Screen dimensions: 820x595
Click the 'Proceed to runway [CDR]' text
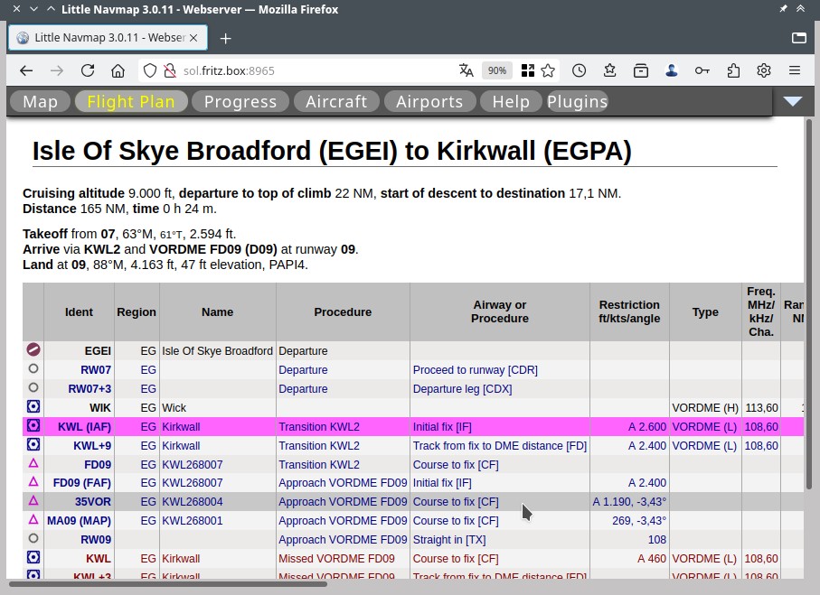click(476, 370)
